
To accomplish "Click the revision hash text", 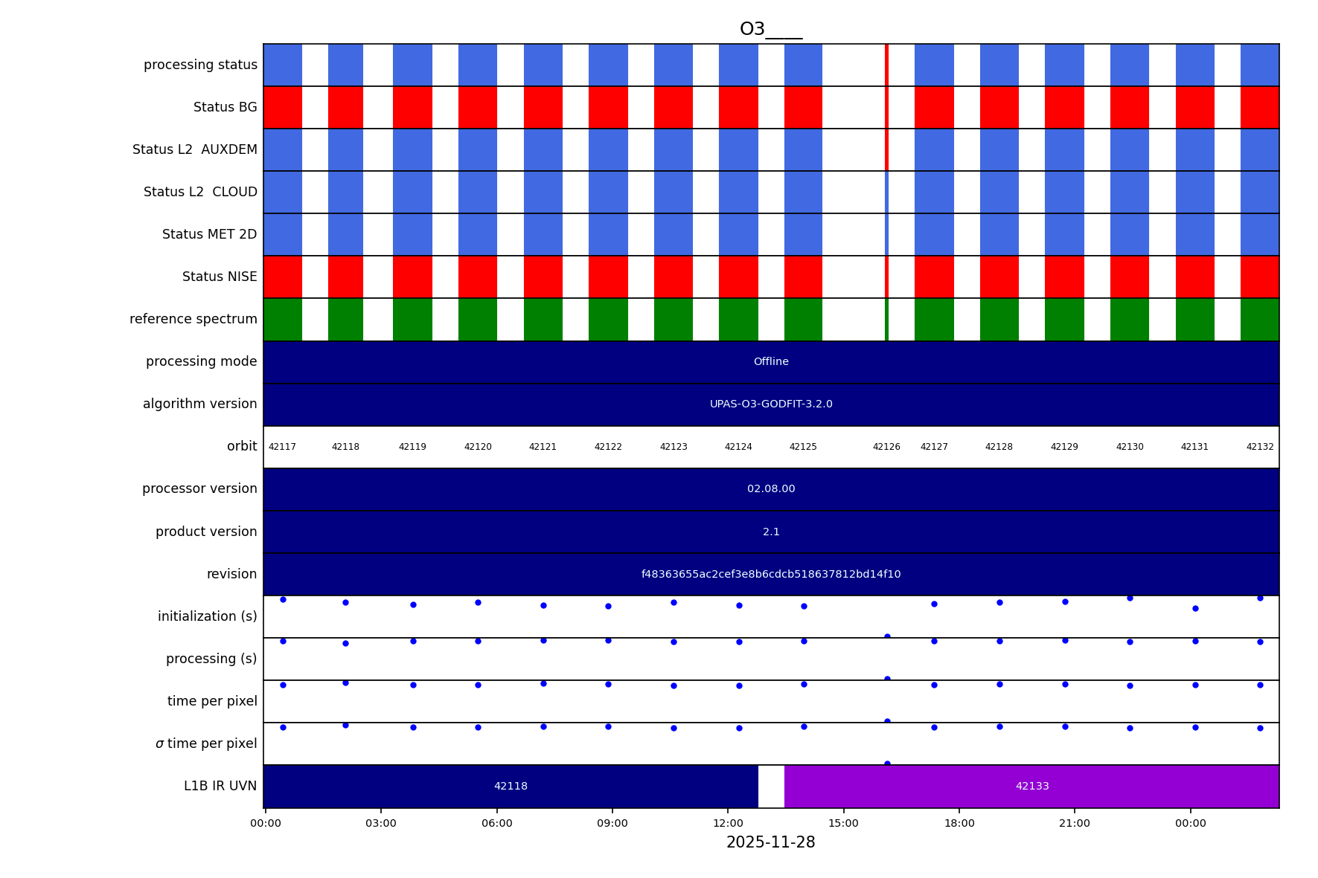I will (x=771, y=575).
